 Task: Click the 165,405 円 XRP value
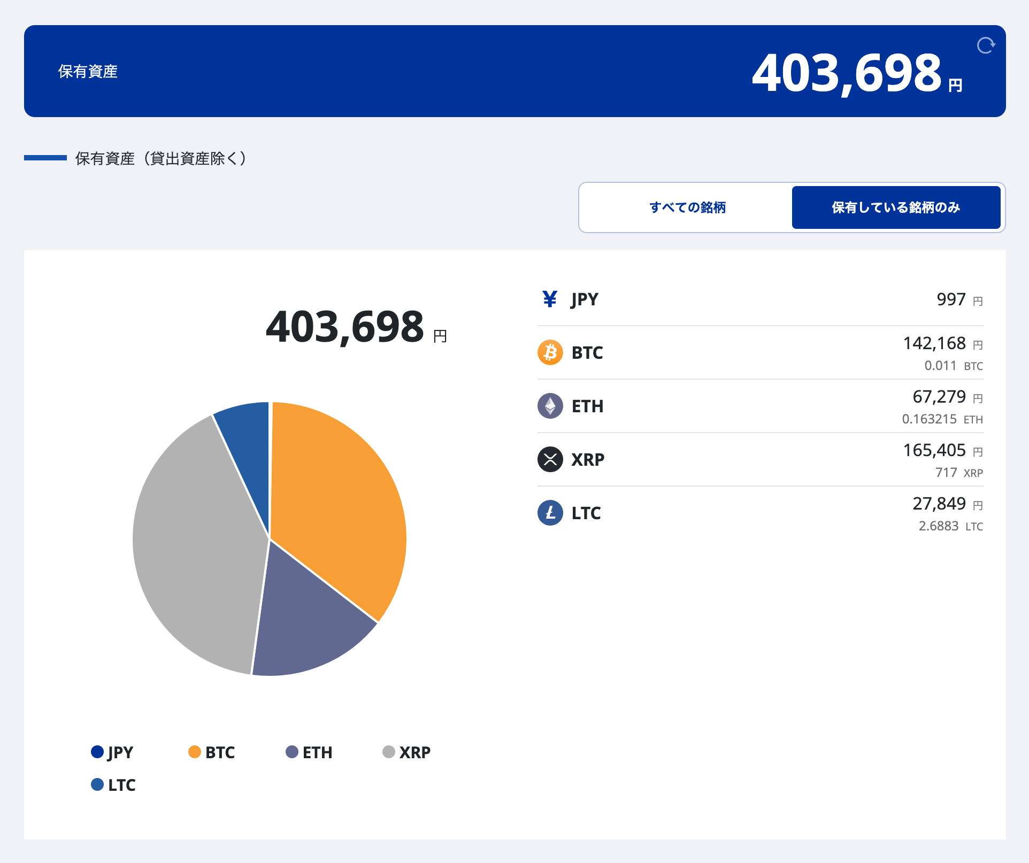coord(943,450)
